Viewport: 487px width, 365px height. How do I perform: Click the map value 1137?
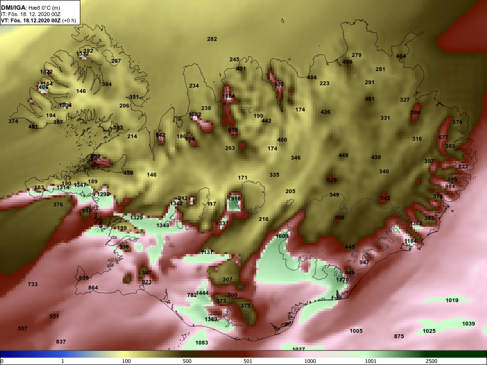[x=207, y=252]
